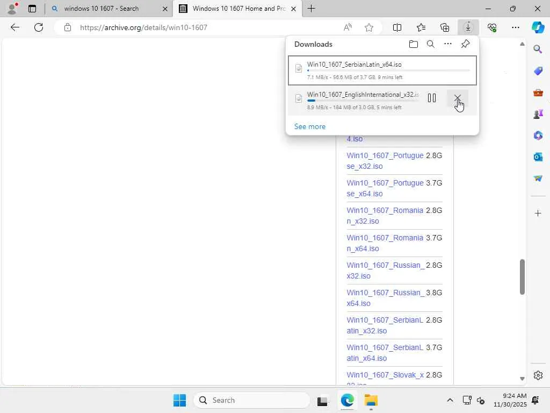Click See more in Downloads panel
Image resolution: width=550 pixels, height=413 pixels.
point(310,126)
